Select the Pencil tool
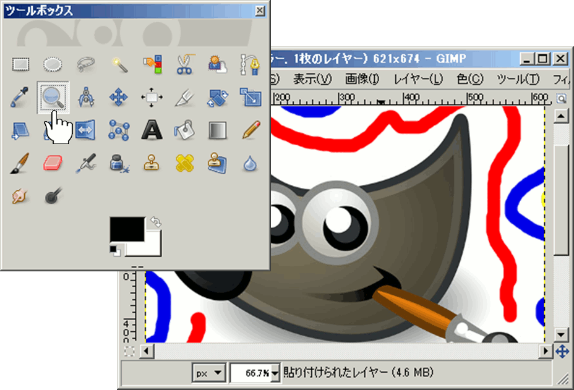 point(250,130)
